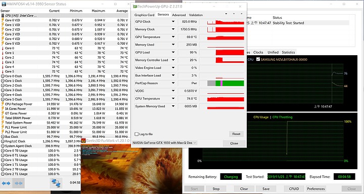
Task: Click thermometer icon beside Core 5 temperature
Action: pos(3,71)
